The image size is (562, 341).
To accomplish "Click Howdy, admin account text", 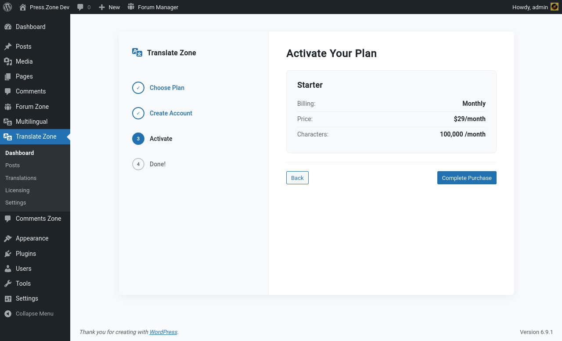I will (530, 7).
